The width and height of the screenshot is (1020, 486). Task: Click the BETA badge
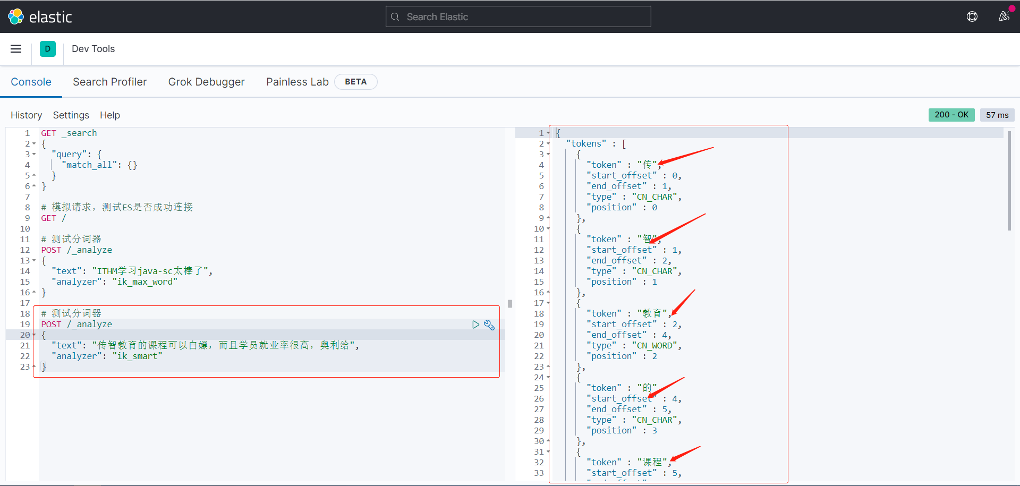coord(355,82)
